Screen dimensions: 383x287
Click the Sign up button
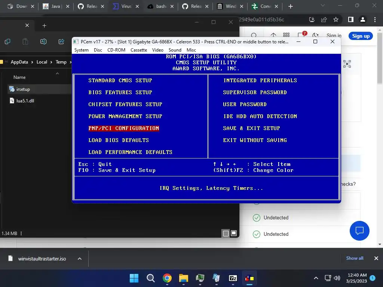(x=361, y=36)
